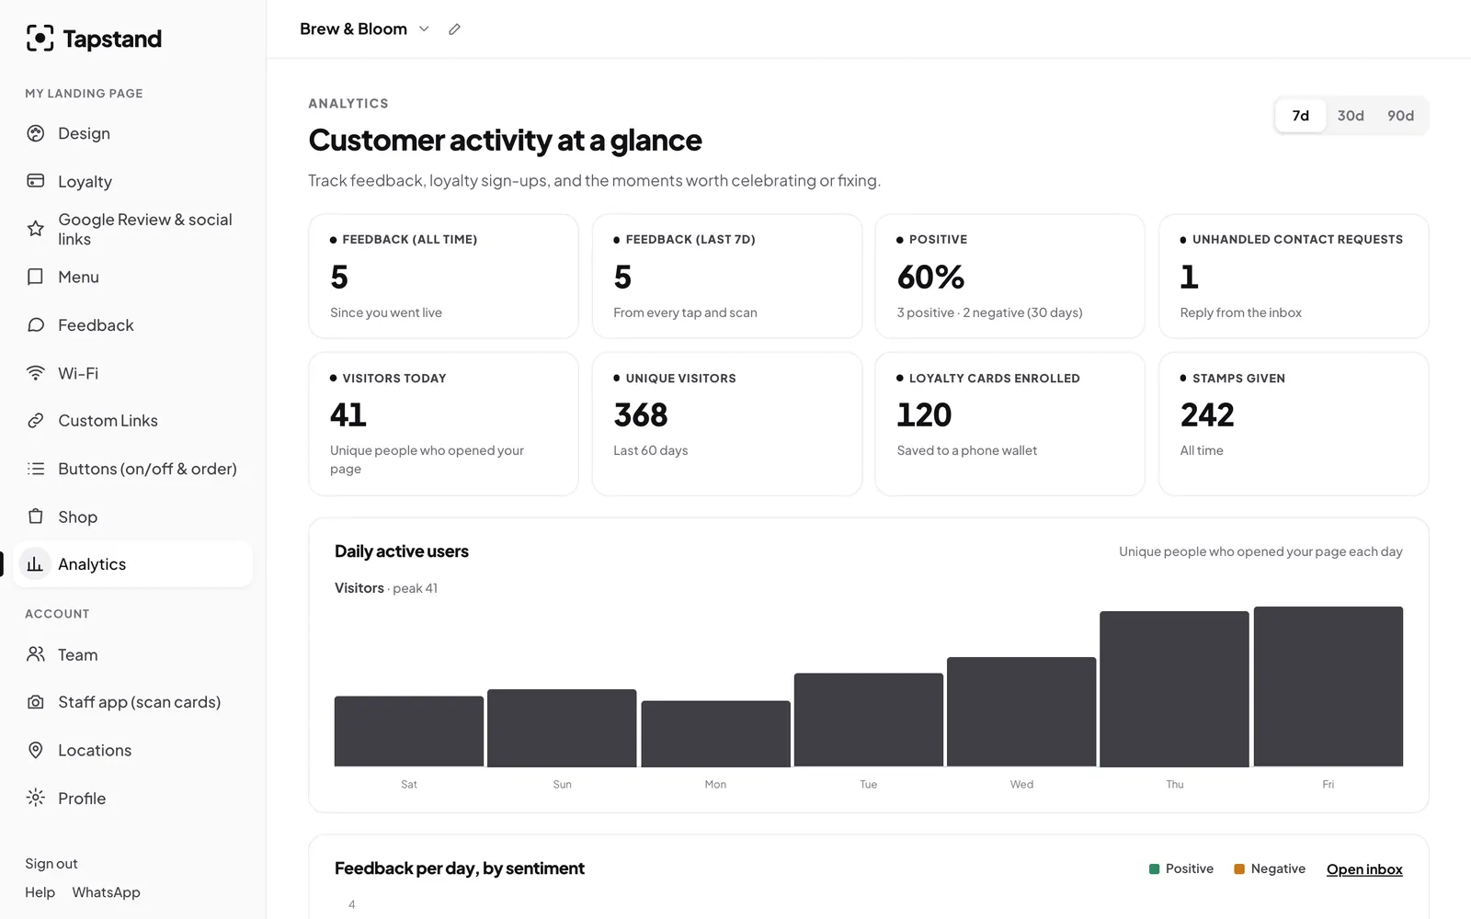This screenshot has height=919, width=1471.
Task: Expand the Brew & Bloom dropdown chevron
Action: (x=424, y=29)
